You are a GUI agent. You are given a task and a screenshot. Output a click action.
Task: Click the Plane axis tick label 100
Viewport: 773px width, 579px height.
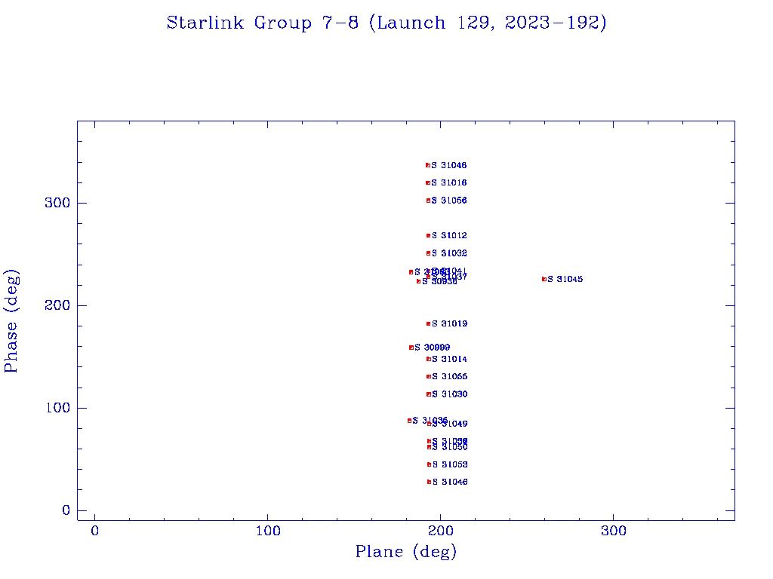(x=268, y=531)
